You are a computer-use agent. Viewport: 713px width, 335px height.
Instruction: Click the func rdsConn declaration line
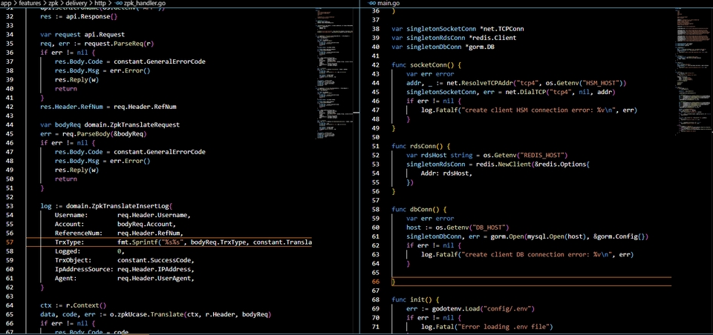[420, 146]
